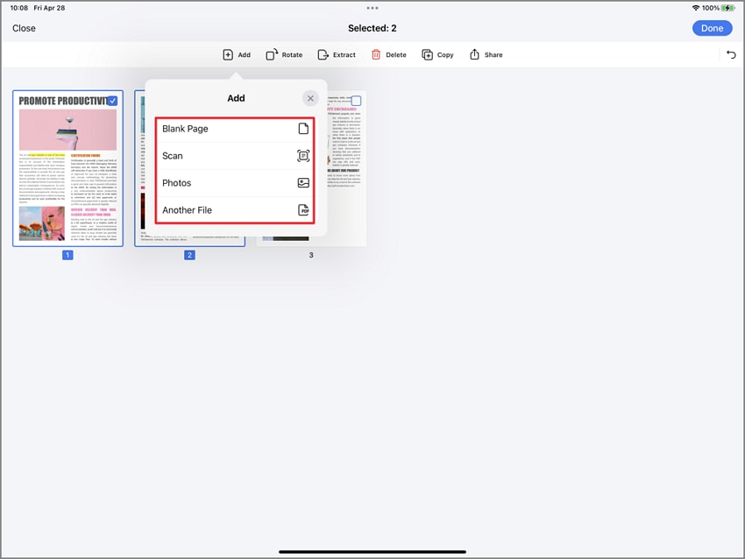The image size is (745, 559).
Task: Uncheck page 1 selection checkbox
Action: tap(112, 101)
